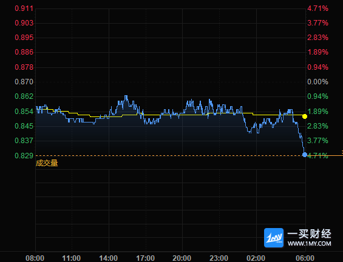Click the green 3.77% percentage label
Screen dimensions: 343x262
(x=318, y=141)
